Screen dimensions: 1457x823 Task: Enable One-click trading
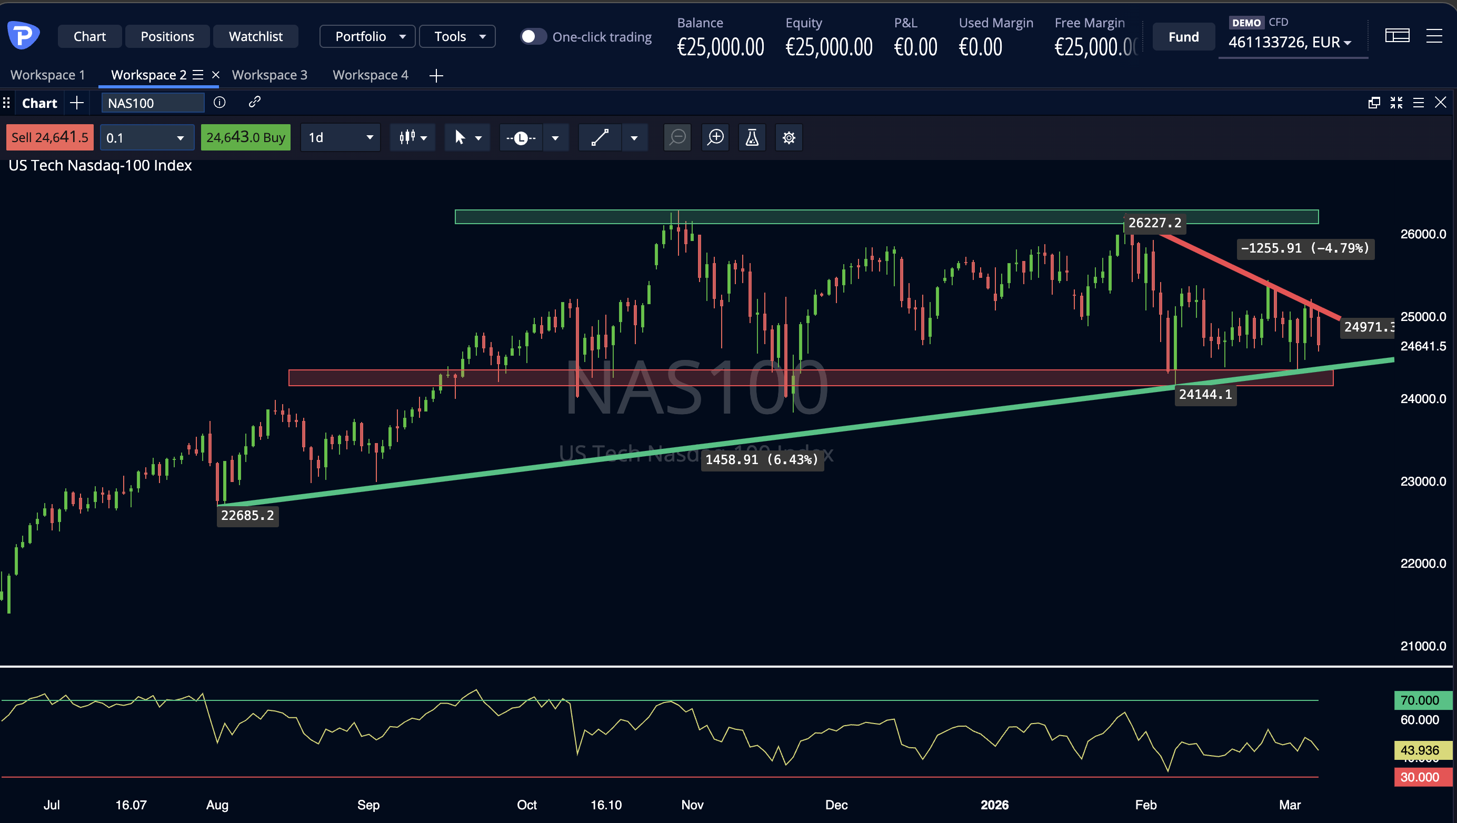(532, 36)
